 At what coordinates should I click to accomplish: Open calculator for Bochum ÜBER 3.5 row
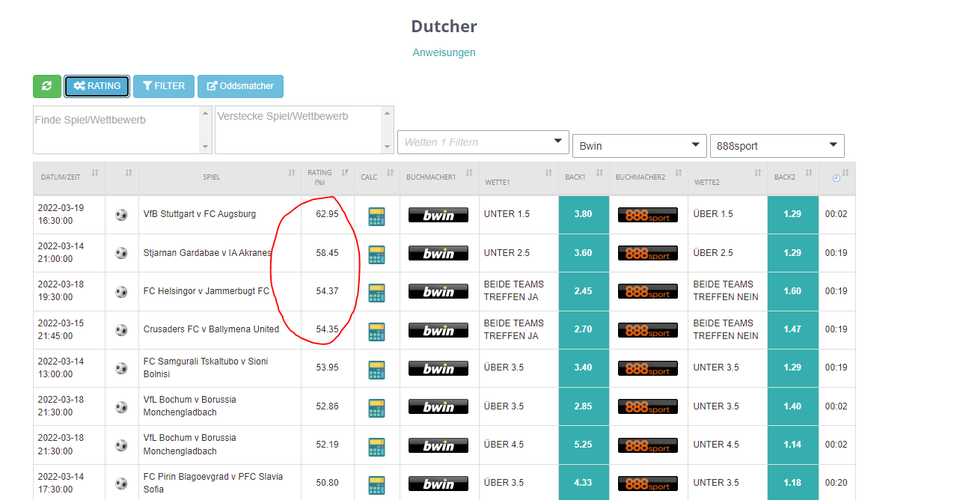click(x=376, y=408)
